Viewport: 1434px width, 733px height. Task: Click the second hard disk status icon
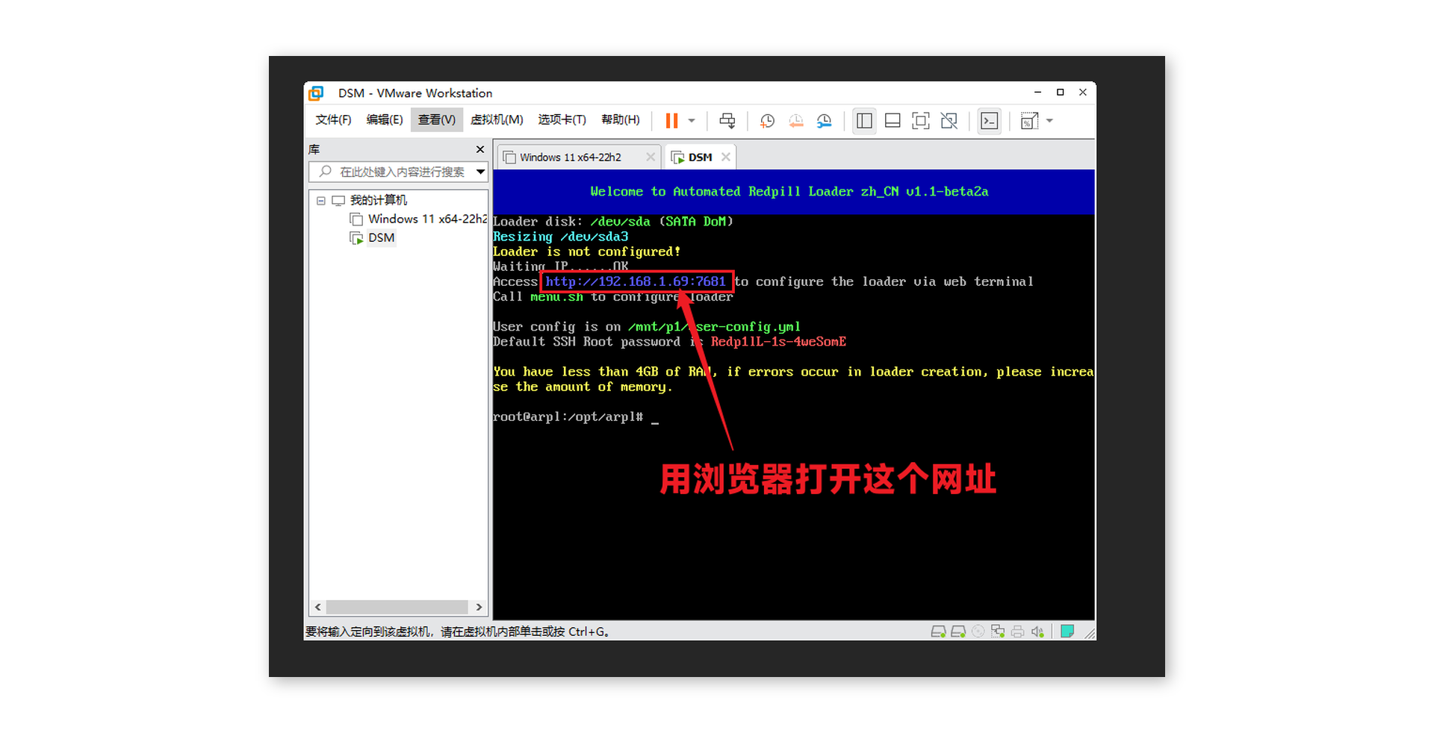click(958, 631)
